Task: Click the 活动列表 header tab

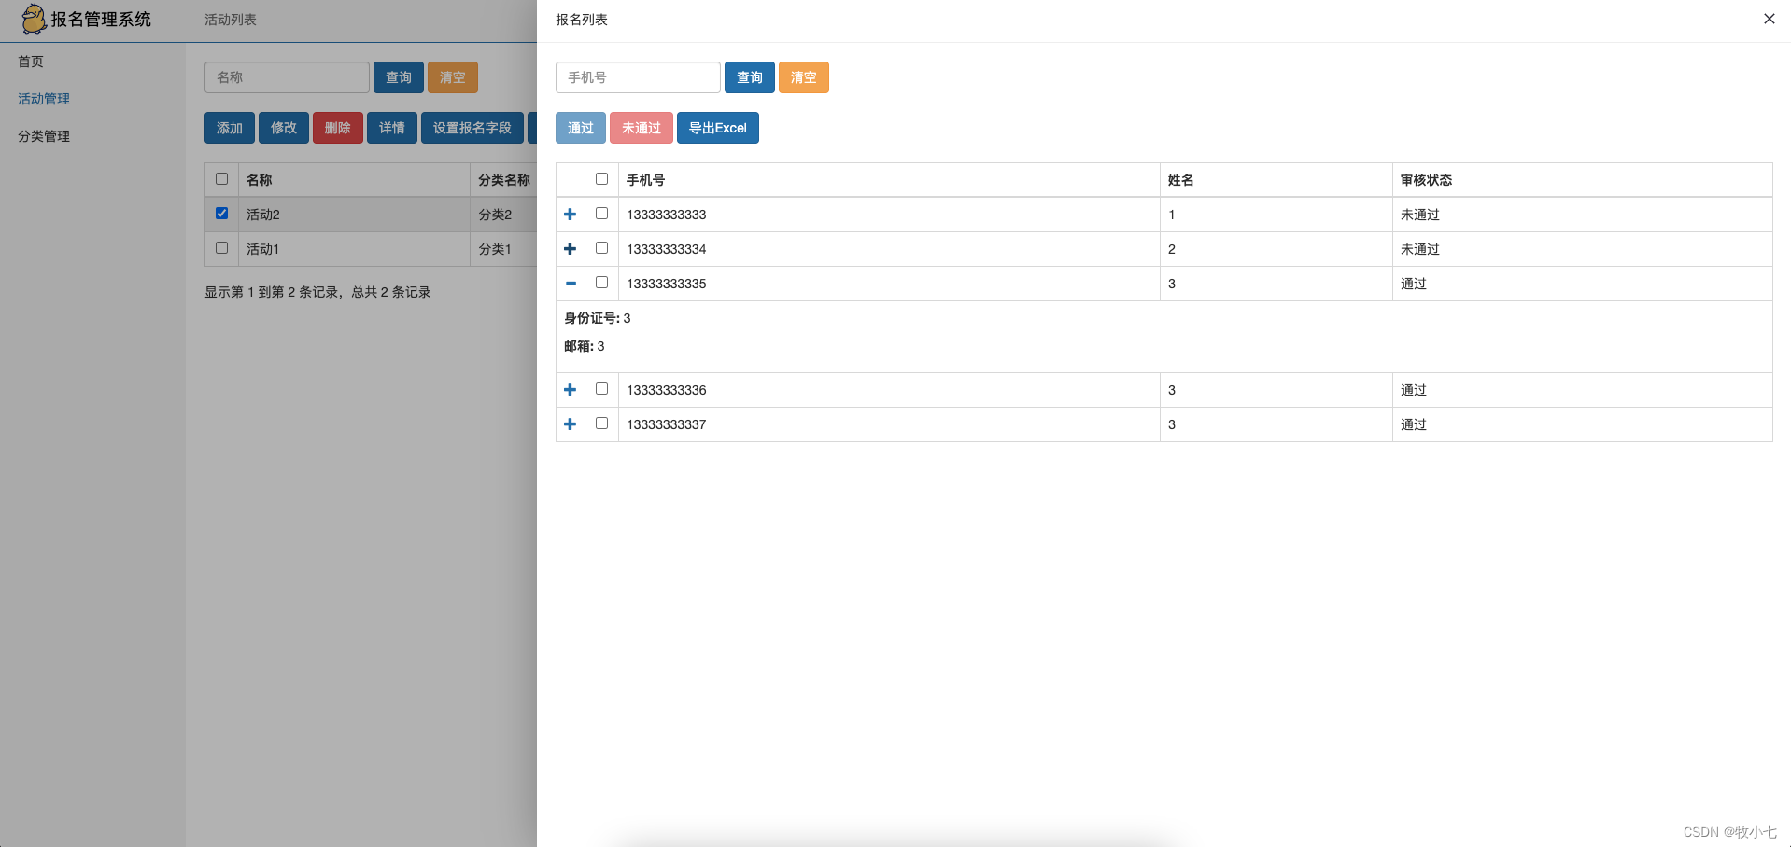Action: (x=231, y=20)
